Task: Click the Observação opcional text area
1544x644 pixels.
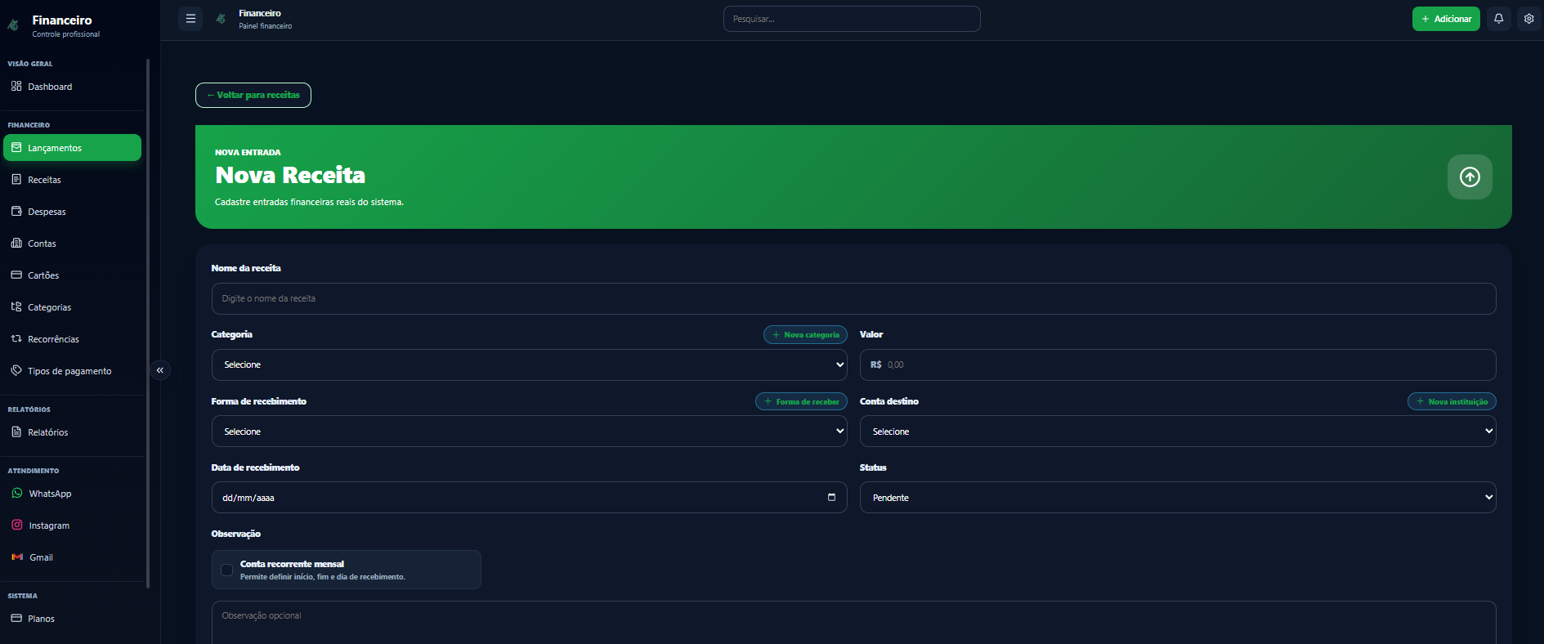Action: 853,623
